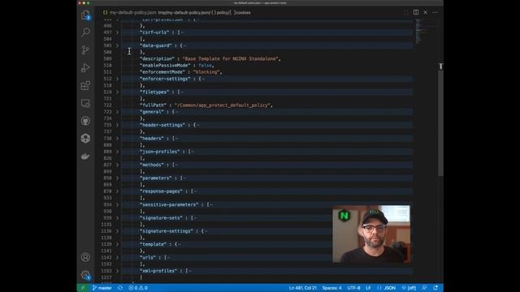
Task: Expand the folded "data-guard" object
Action: pyautogui.click(x=117, y=45)
